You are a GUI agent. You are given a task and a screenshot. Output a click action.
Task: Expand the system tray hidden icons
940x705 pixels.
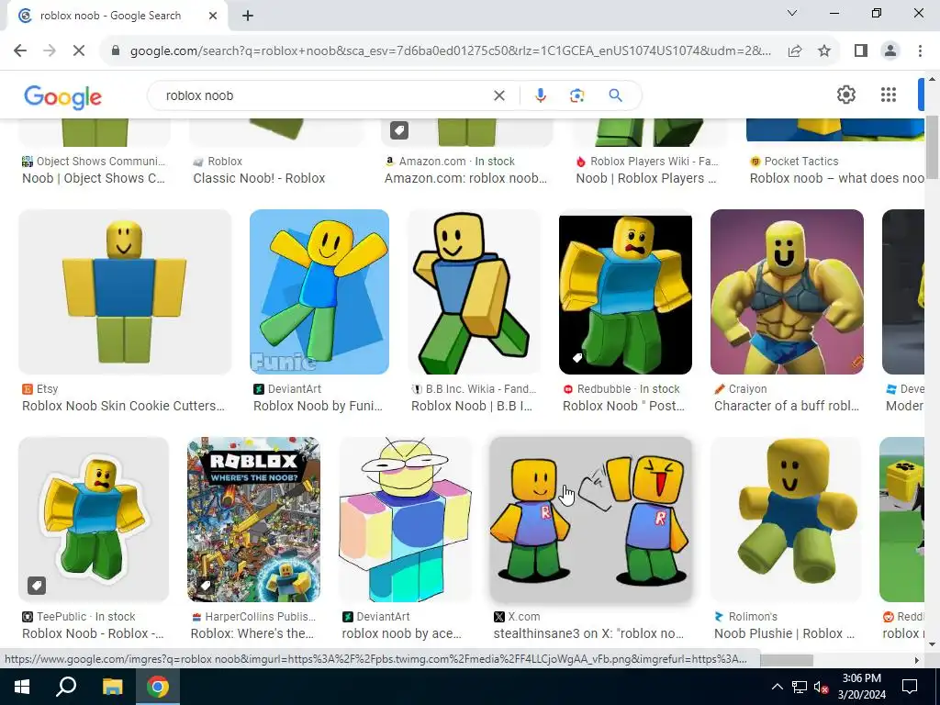click(777, 687)
